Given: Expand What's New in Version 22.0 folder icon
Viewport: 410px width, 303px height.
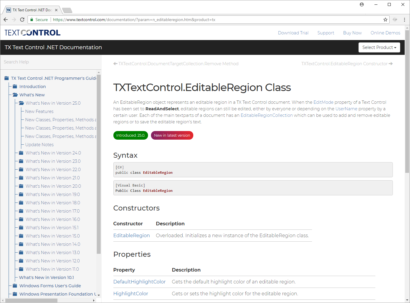Looking at the screenshot, I should tap(21, 170).
